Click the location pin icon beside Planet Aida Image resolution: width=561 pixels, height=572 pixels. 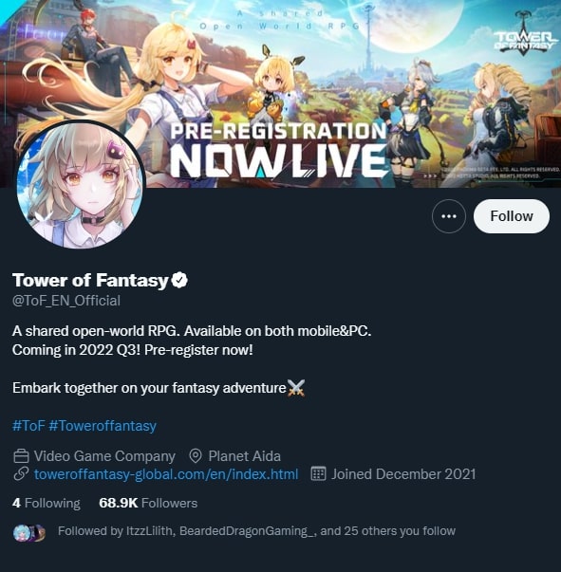[x=196, y=456]
